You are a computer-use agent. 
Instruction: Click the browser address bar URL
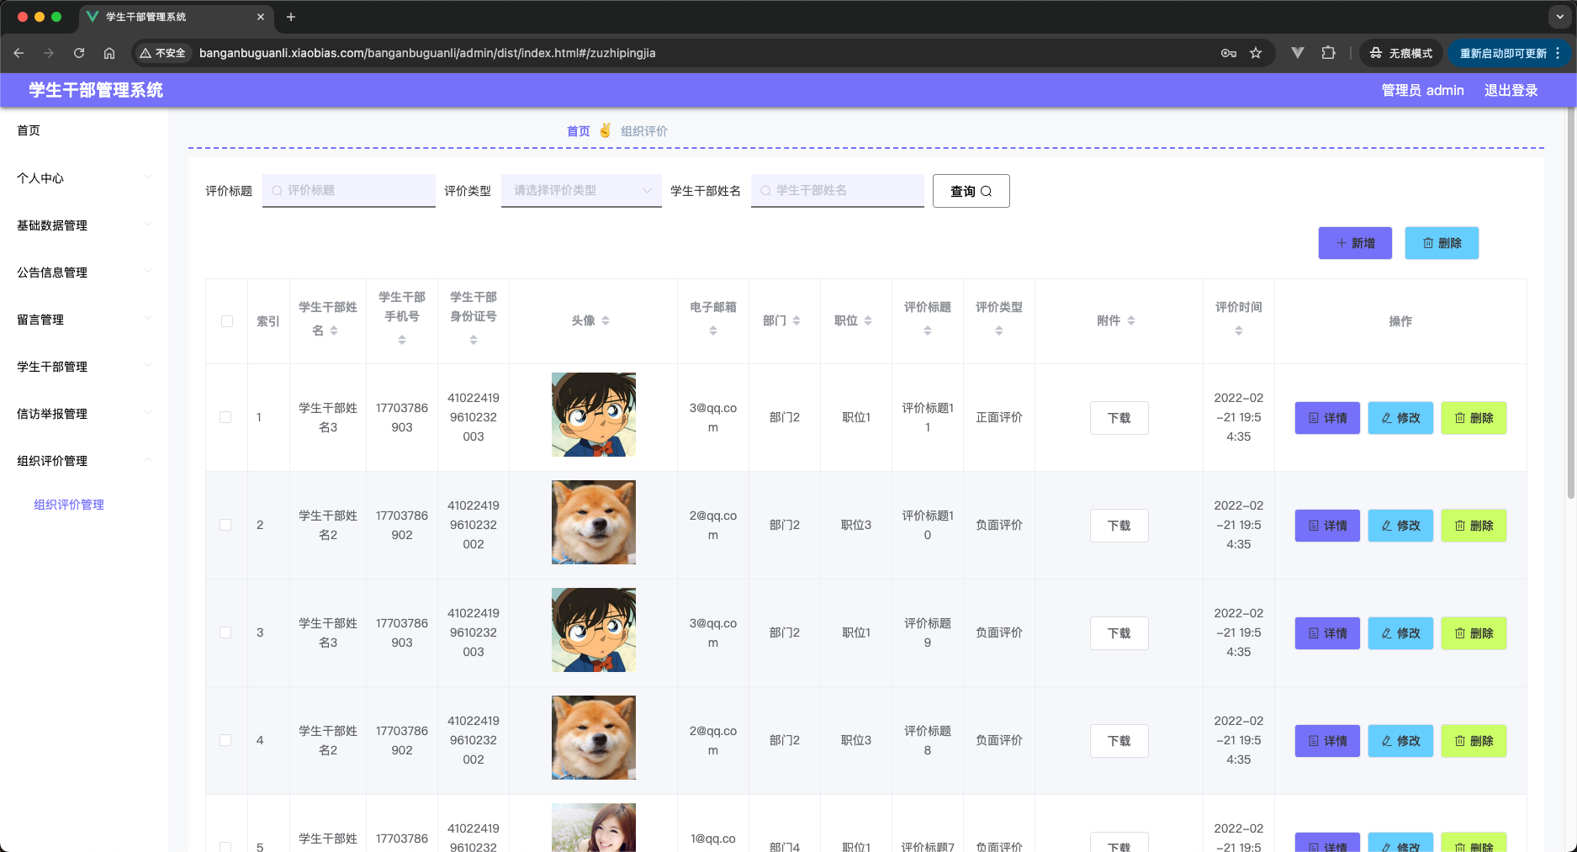pyautogui.click(x=427, y=53)
